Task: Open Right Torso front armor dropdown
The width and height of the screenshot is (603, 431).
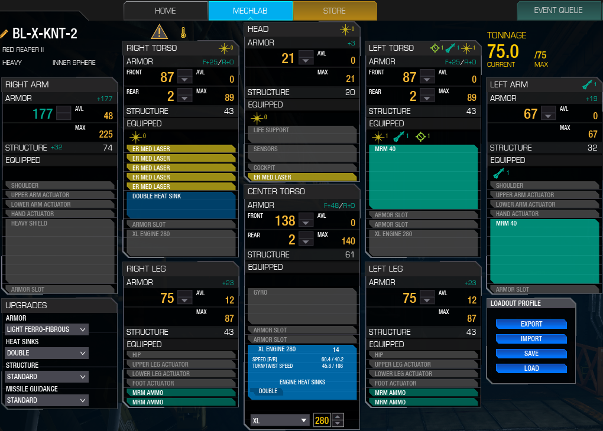Action: point(184,76)
